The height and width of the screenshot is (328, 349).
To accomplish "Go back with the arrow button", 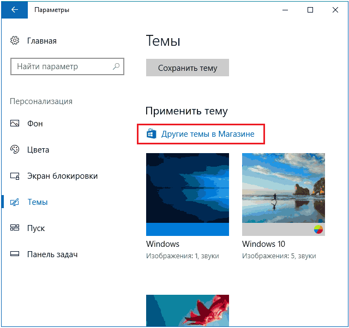I will (x=15, y=10).
